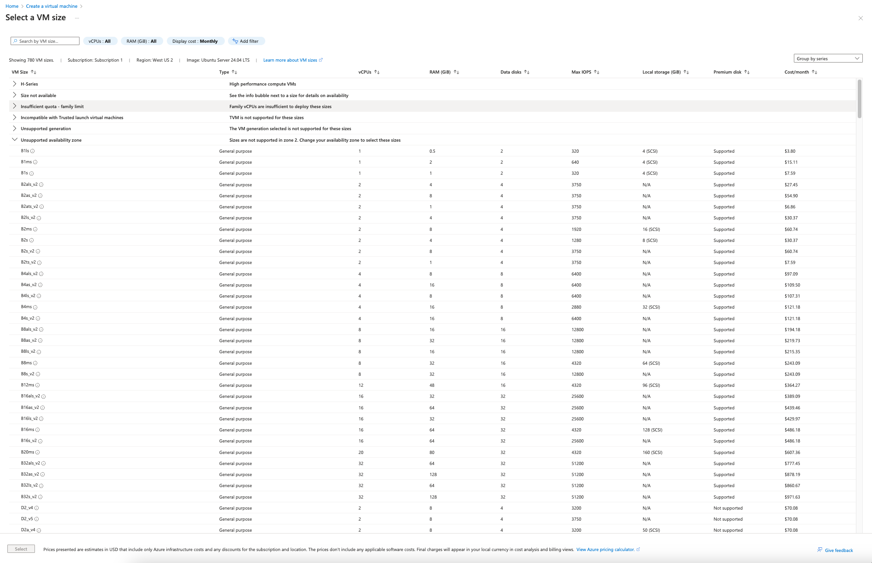Click the Add filter button
Image resolution: width=872 pixels, height=563 pixels.
coord(246,41)
